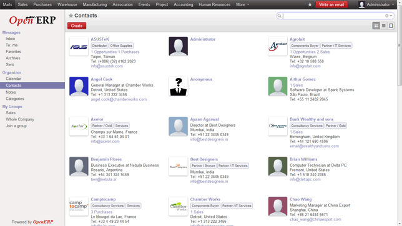Open the Sales menu
The height and width of the screenshot is (226, 402).
22,4
